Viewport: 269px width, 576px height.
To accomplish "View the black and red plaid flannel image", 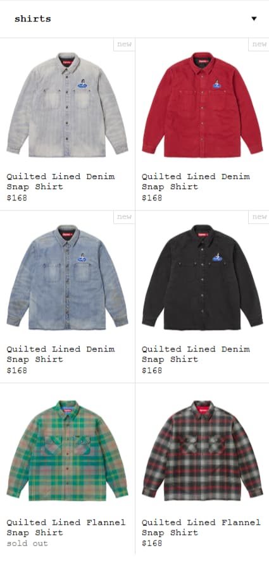I will tap(203, 450).
